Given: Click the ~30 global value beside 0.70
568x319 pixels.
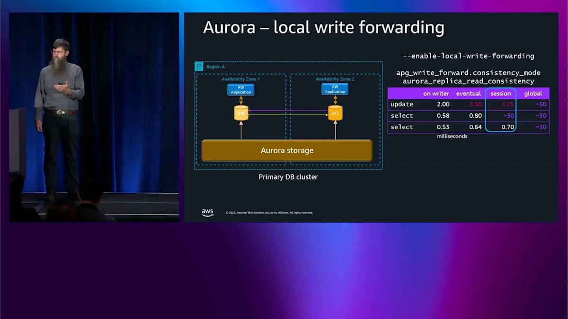Looking at the screenshot, I should [541, 127].
